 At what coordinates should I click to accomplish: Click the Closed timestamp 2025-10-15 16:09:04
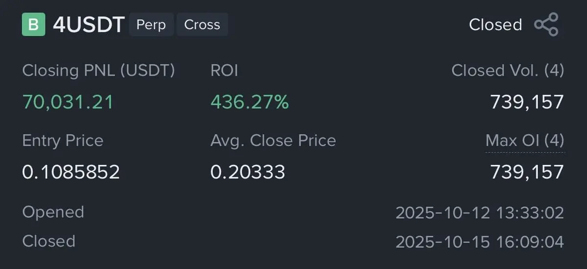[479, 242]
